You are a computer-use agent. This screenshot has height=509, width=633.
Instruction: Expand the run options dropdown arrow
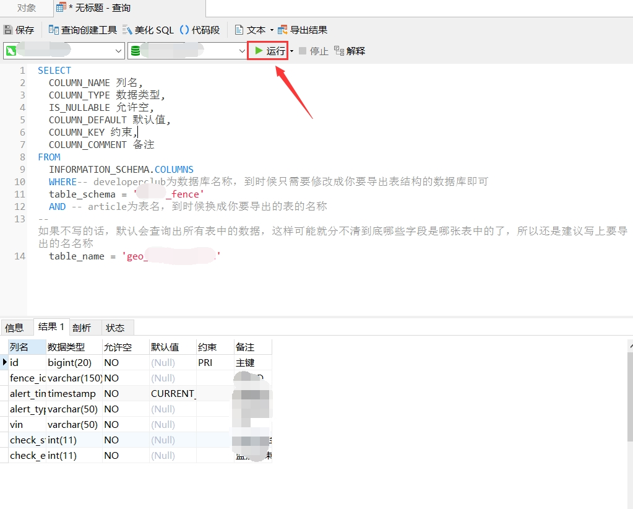292,51
